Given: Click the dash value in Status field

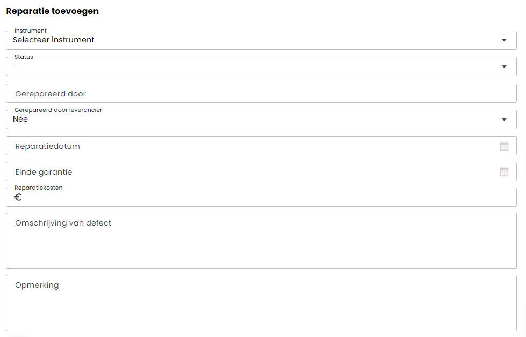Looking at the screenshot, I should pos(15,66).
